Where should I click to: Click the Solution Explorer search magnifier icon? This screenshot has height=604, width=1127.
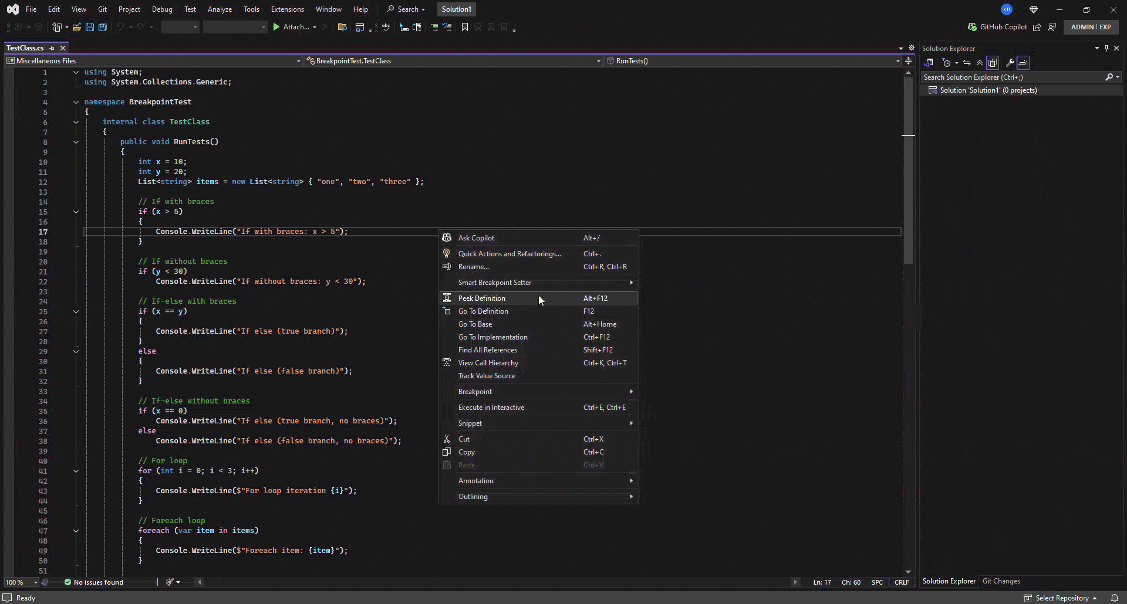(x=1109, y=77)
